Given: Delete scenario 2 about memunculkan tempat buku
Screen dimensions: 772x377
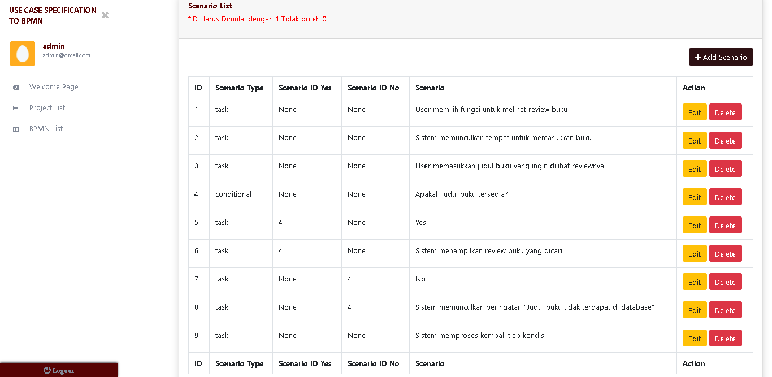Looking at the screenshot, I should coord(726,140).
